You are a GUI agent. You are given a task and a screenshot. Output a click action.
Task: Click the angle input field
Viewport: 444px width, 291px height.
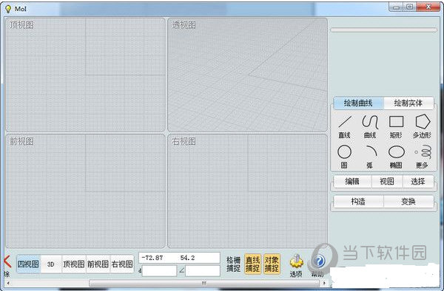tap(203, 270)
